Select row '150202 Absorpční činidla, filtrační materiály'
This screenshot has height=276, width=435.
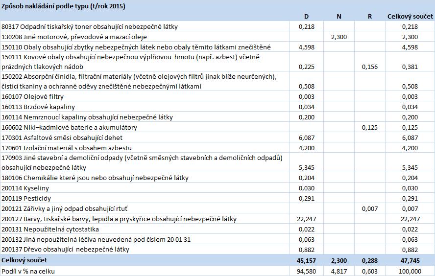click(217, 81)
